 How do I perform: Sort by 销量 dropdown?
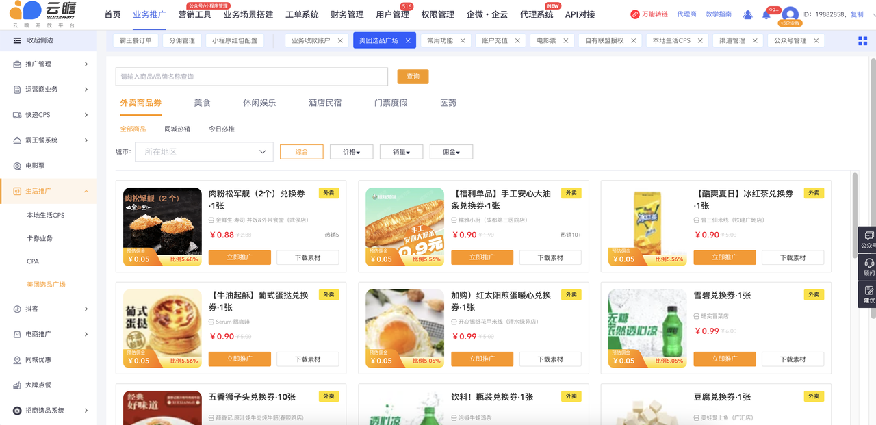point(401,152)
